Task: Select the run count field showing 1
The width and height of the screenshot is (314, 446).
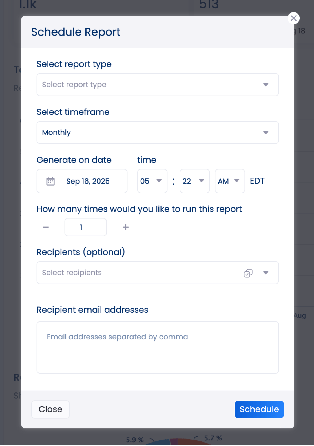Action: point(85,227)
